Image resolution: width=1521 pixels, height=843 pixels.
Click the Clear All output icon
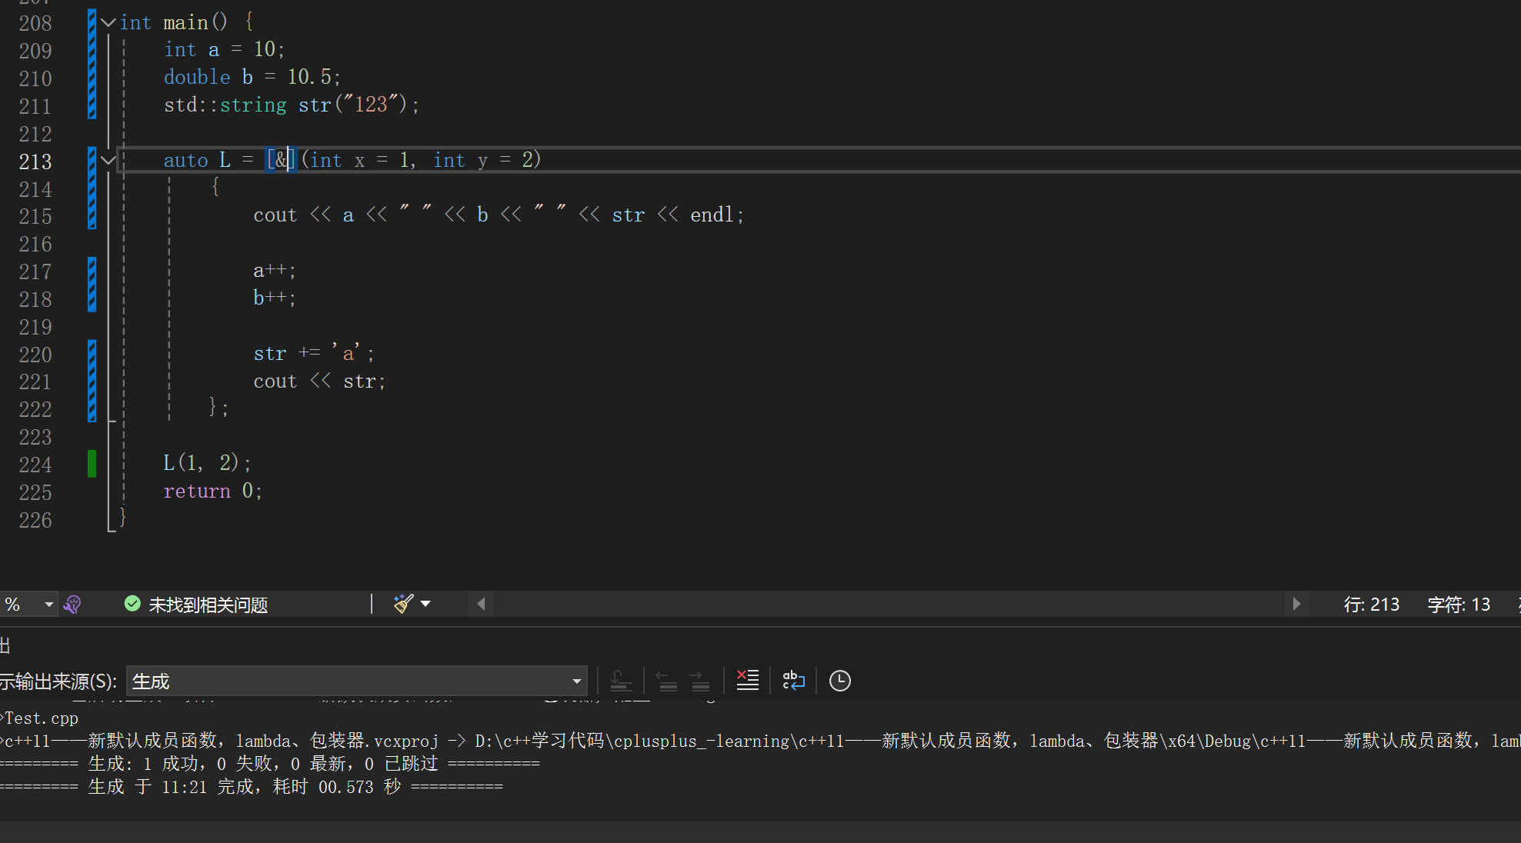pos(747,681)
